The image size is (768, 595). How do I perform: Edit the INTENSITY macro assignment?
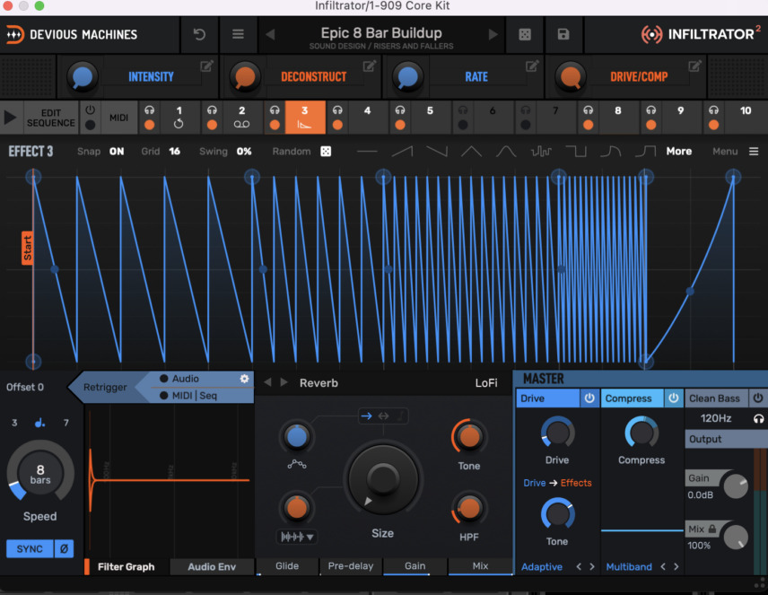click(x=206, y=66)
